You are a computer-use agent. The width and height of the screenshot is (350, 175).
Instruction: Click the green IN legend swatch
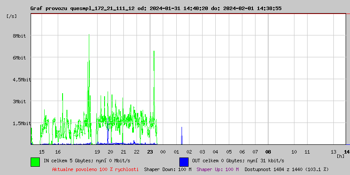[x=35, y=161]
